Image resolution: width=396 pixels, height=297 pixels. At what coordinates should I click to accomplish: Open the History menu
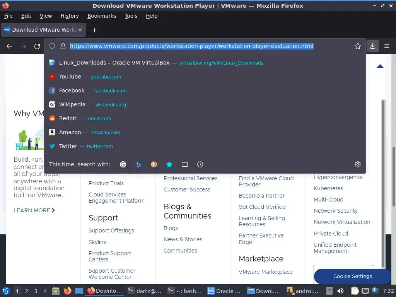coord(70,16)
